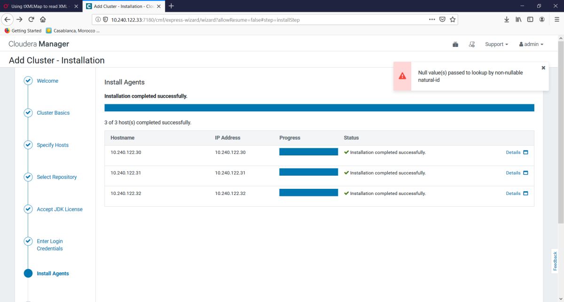
Task: Open Details link for host 10.240.122.32
Action: coord(513,193)
